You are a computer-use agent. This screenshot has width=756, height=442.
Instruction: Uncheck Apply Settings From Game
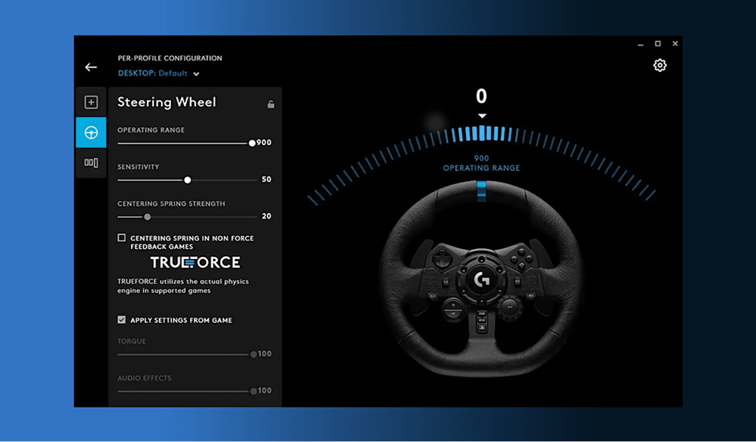click(122, 320)
